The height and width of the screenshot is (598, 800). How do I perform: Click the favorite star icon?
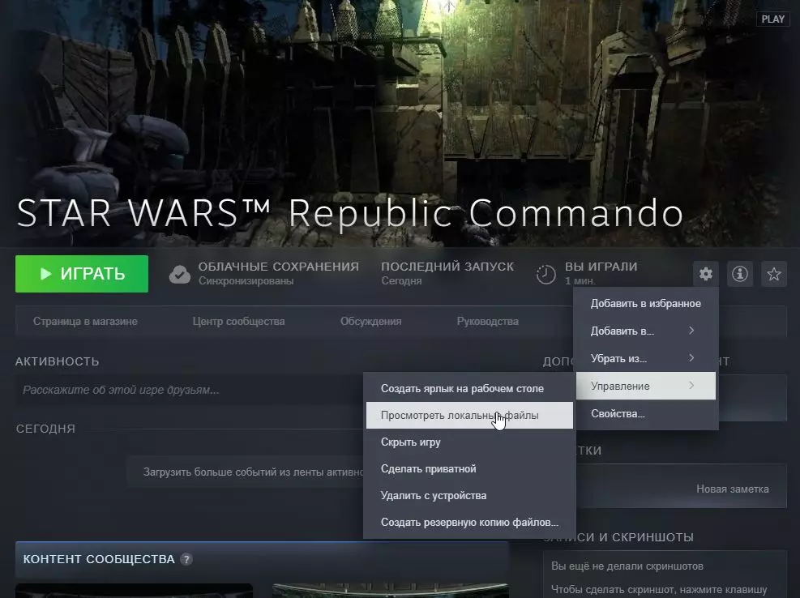(x=774, y=274)
